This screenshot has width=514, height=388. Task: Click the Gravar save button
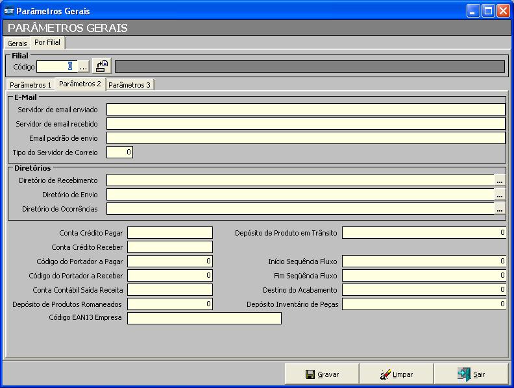click(322, 374)
